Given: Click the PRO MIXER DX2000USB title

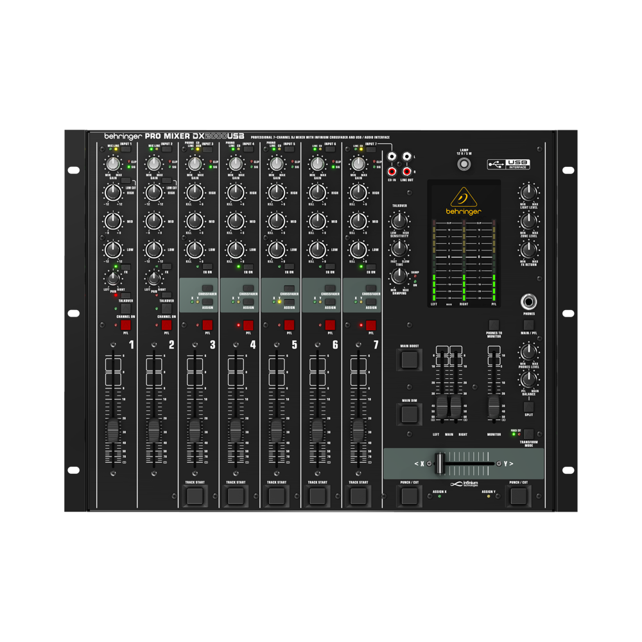Looking at the screenshot, I should pyautogui.click(x=195, y=136).
